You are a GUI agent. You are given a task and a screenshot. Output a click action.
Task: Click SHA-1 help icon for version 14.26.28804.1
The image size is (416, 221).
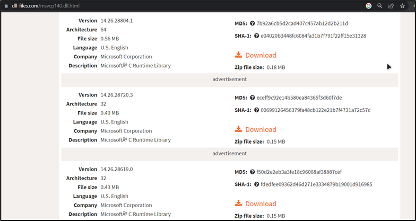256,36
